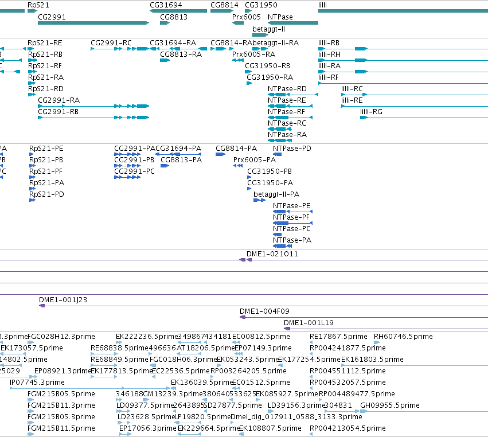Screen dimensions: 488x437
Task: Select clone DME1-001J23
Action: click(263, 306)
